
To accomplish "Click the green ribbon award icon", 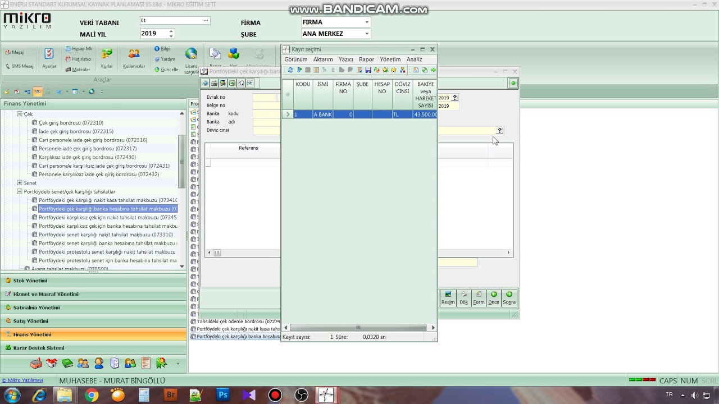I will point(162,364).
